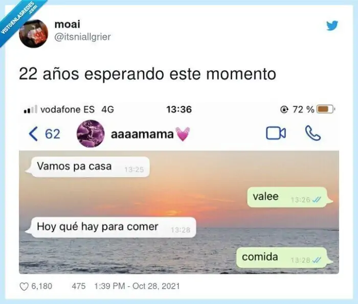
Task: Click the battery icon in status bar
Action: (x=326, y=109)
